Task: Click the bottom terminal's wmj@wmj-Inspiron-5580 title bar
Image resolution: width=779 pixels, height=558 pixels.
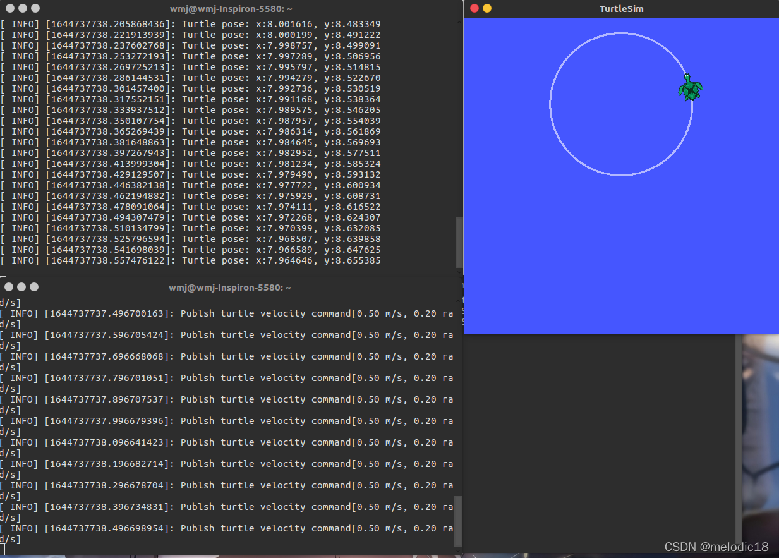Action: coord(230,287)
